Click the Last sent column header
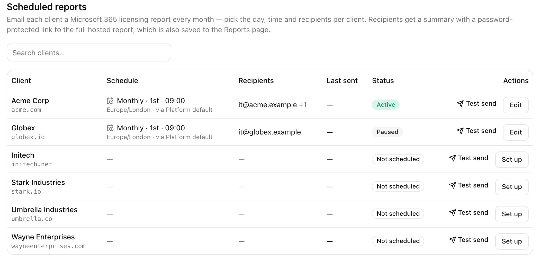 [342, 80]
